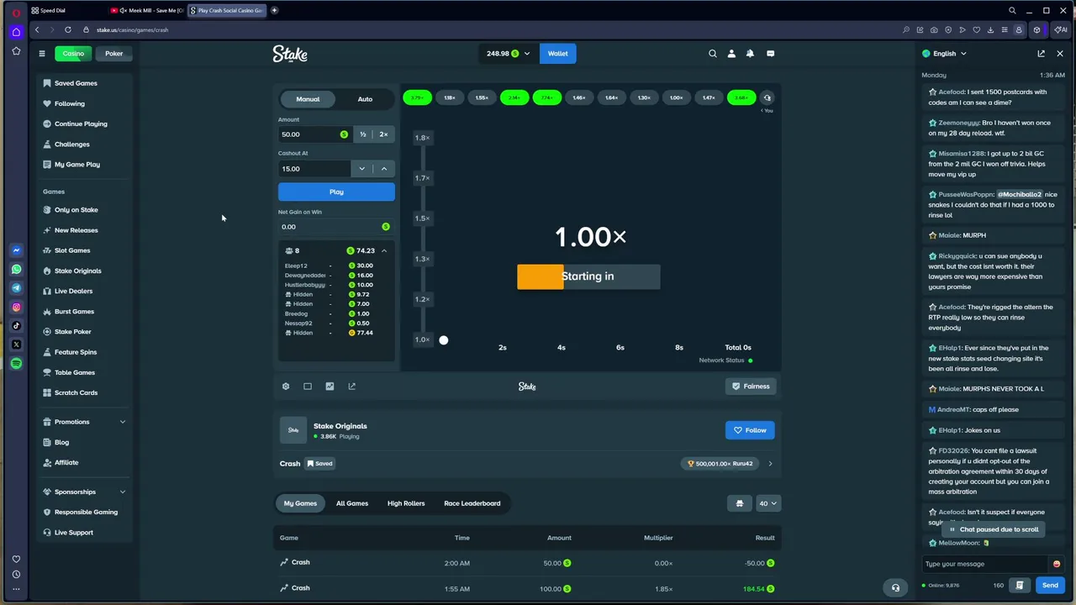The height and width of the screenshot is (605, 1076).
Task: Open Opera Messenger sidebar icon
Action: [x=16, y=250]
